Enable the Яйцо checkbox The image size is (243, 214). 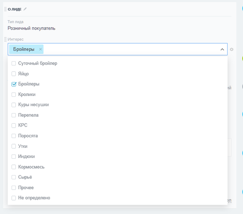[x=14, y=74]
